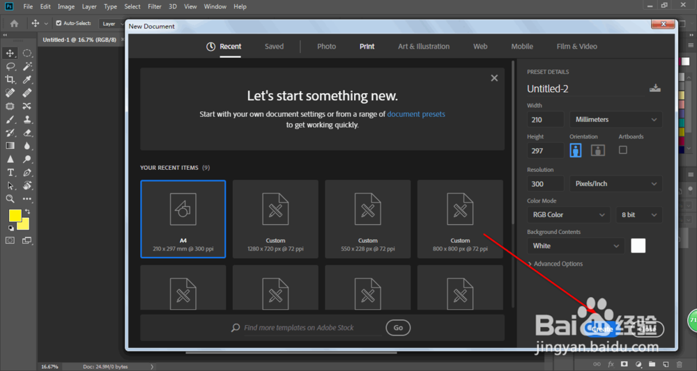Create a new layer icon

pos(666,364)
